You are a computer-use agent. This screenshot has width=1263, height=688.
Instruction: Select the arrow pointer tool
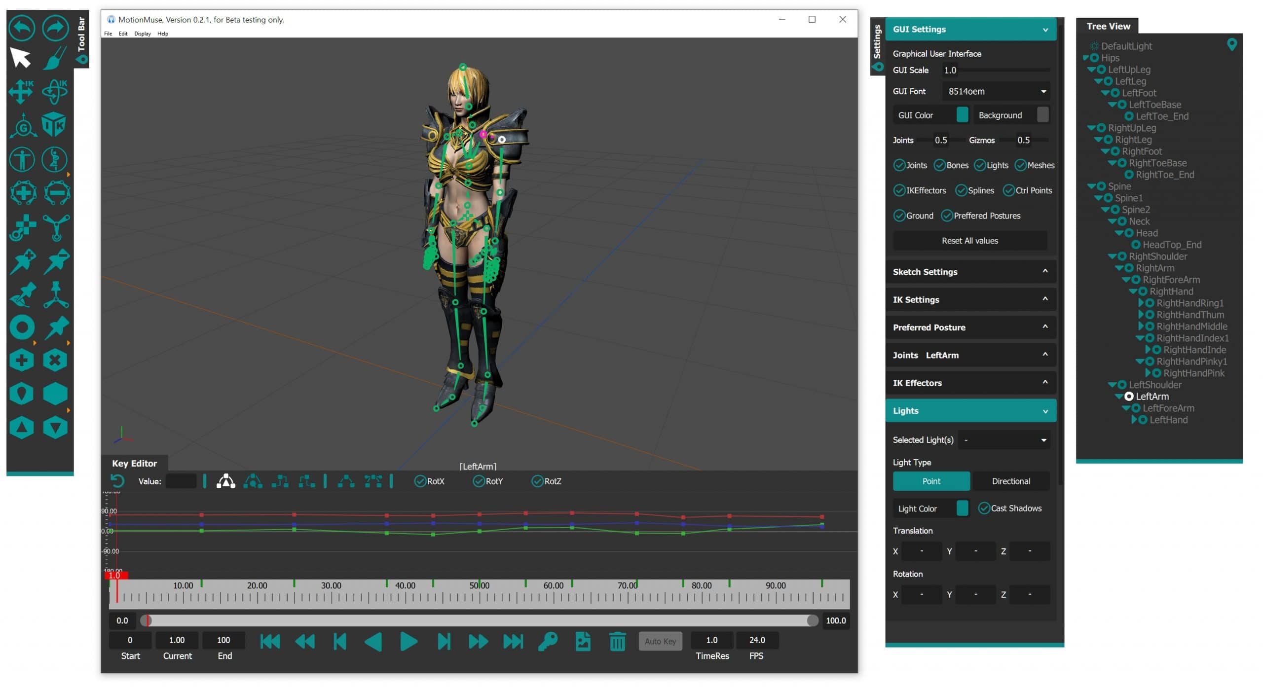[x=21, y=58]
